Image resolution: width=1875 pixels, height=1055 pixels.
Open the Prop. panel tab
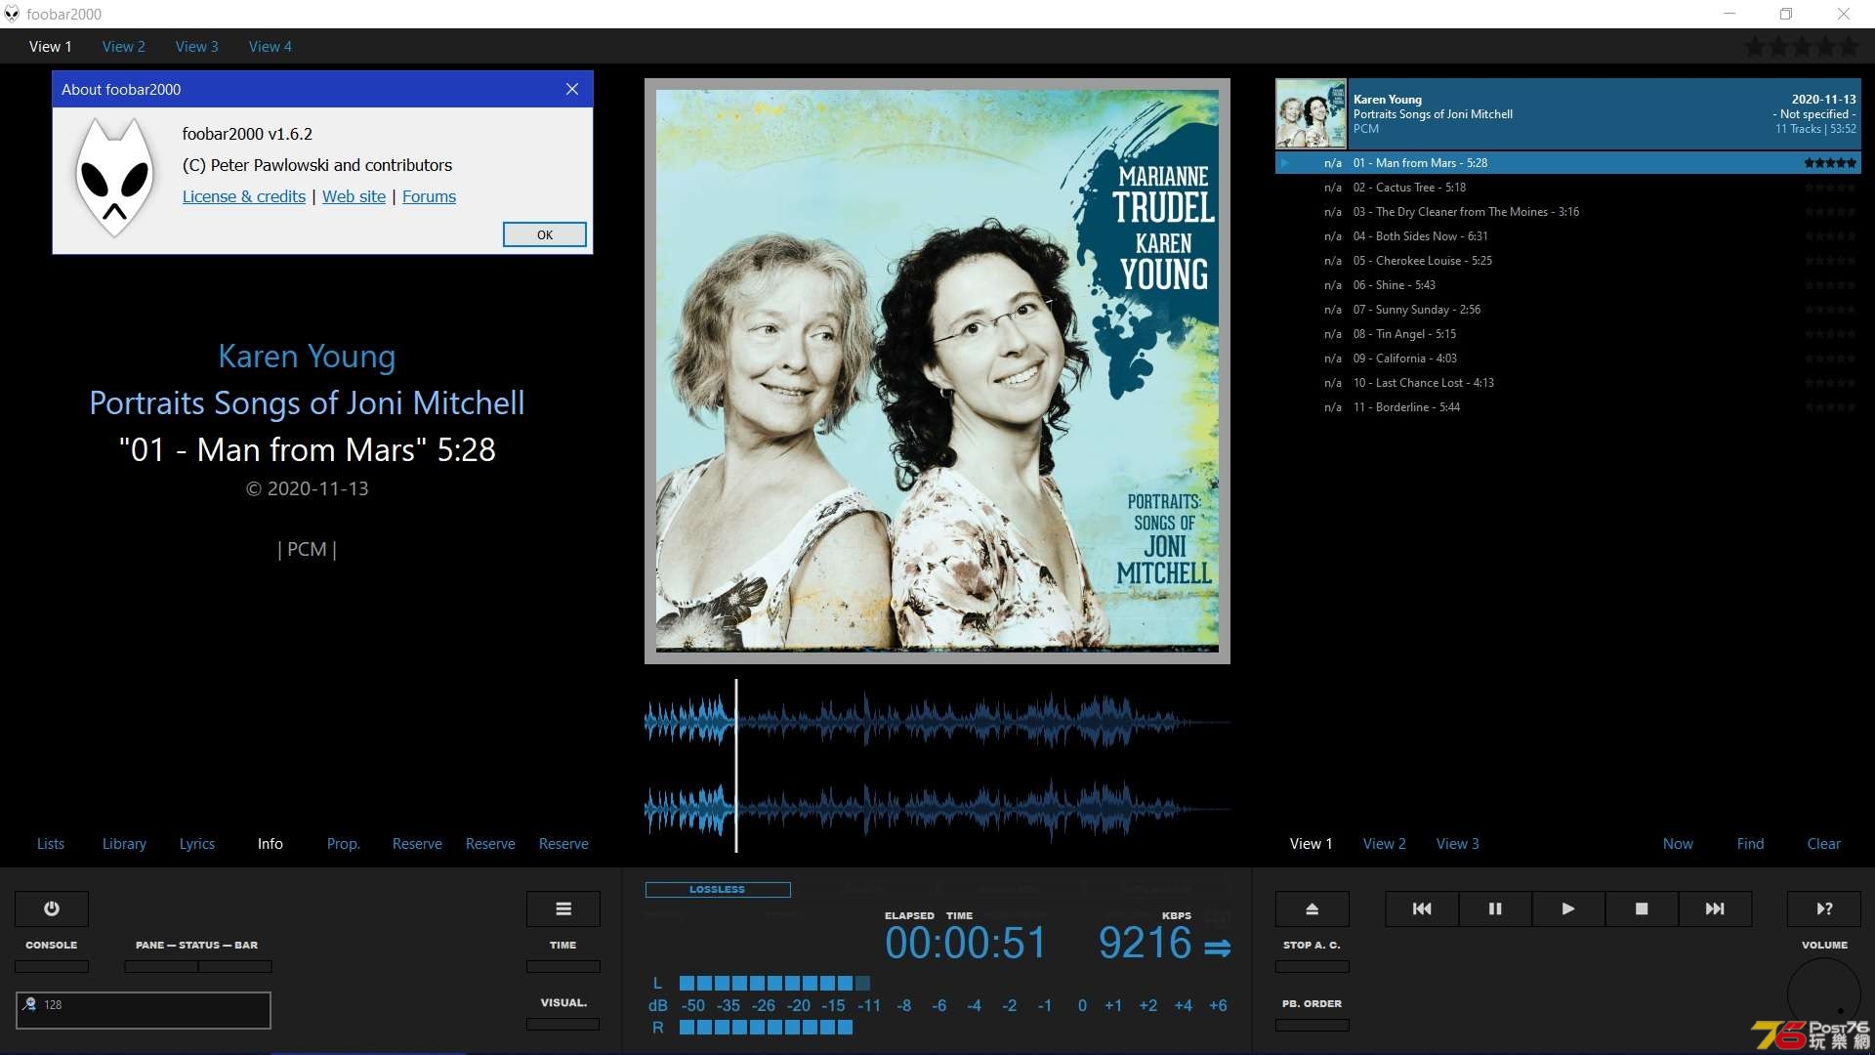(344, 844)
